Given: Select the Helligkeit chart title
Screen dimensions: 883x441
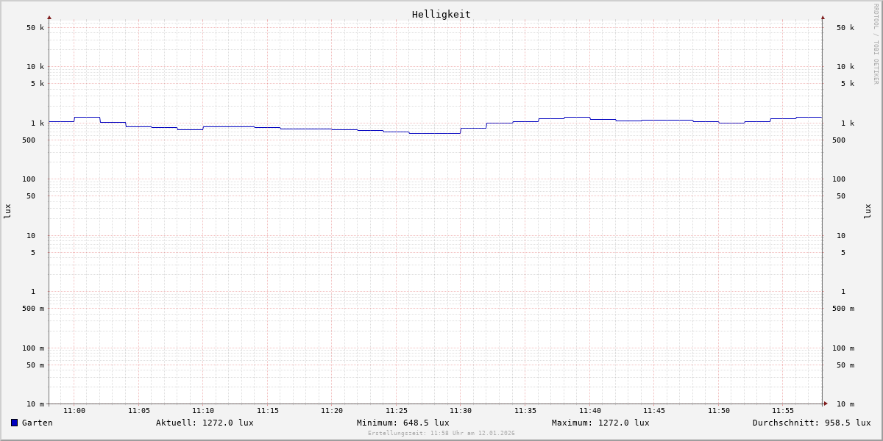Looking at the screenshot, I should tap(441, 14).
